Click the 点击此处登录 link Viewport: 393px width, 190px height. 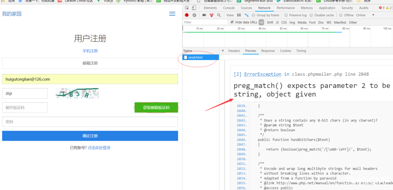click(x=99, y=148)
